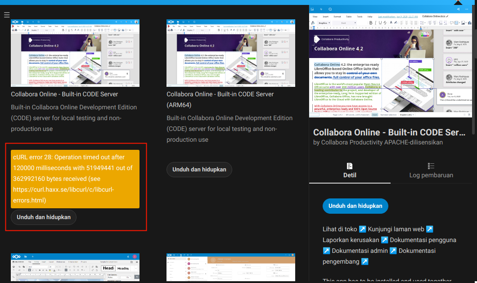The width and height of the screenshot is (477, 283).
Task: Click the details panel vertical scrollbar
Action: (473, 70)
